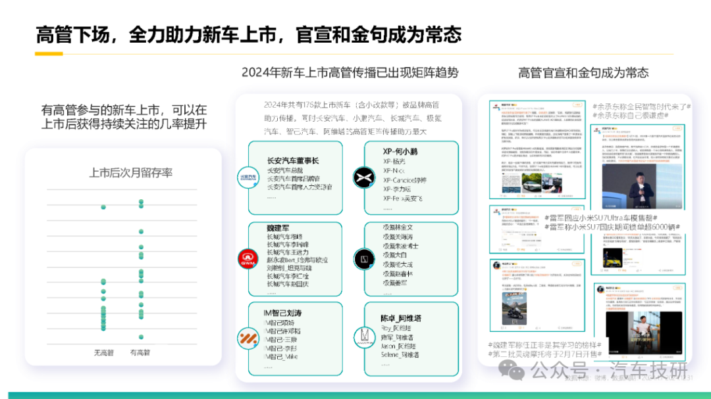Click IM智己-李彤 entry
711x399 pixels.
tap(280, 348)
